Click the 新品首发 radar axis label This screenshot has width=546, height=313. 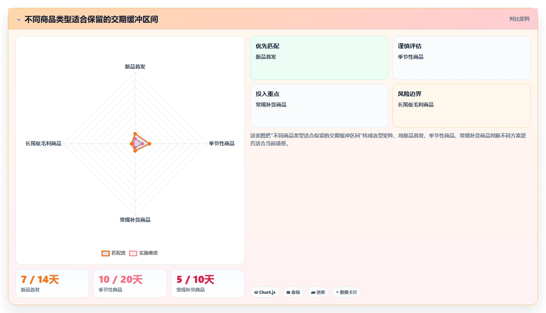pos(135,67)
